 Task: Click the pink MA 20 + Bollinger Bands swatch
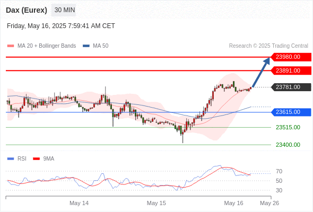[x=11, y=46]
